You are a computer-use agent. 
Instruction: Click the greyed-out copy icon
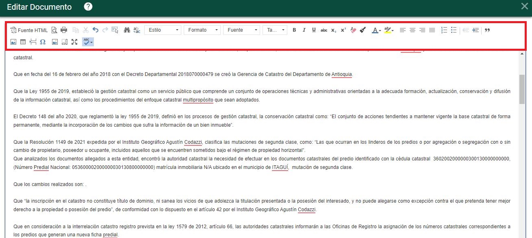click(x=76, y=30)
